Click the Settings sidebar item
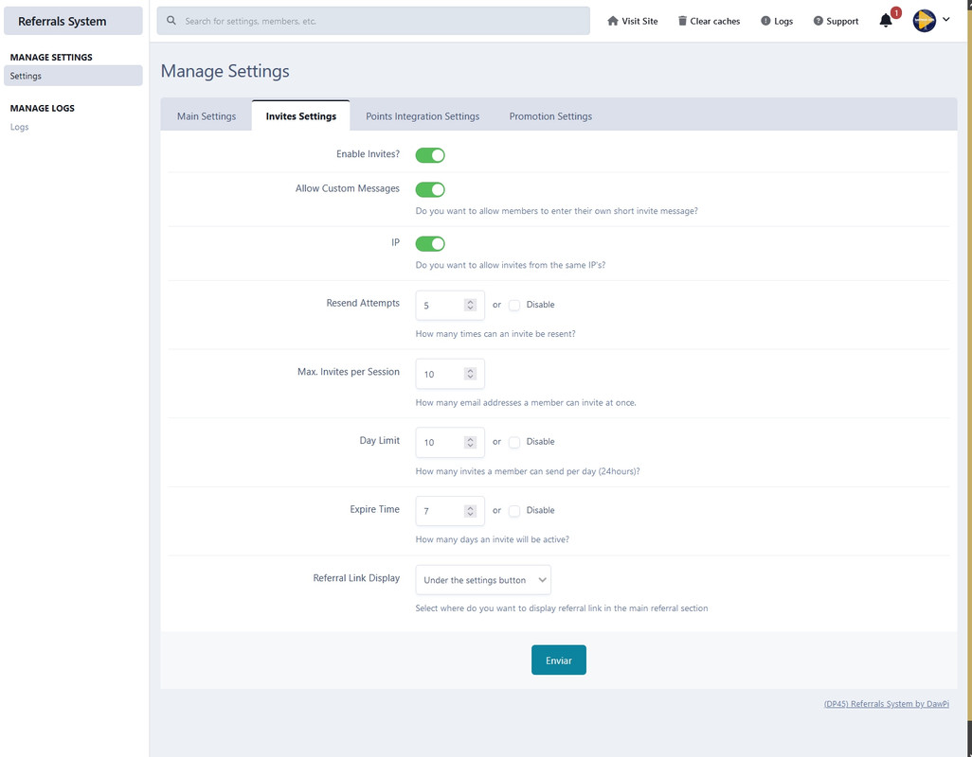Image resolution: width=972 pixels, height=757 pixels. click(73, 76)
